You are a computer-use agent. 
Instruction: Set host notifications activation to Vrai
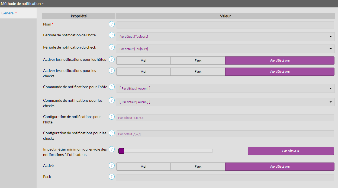pyautogui.click(x=143, y=60)
